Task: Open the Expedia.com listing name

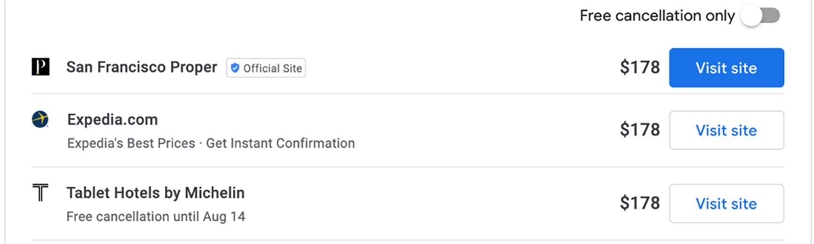Action: coord(112,120)
